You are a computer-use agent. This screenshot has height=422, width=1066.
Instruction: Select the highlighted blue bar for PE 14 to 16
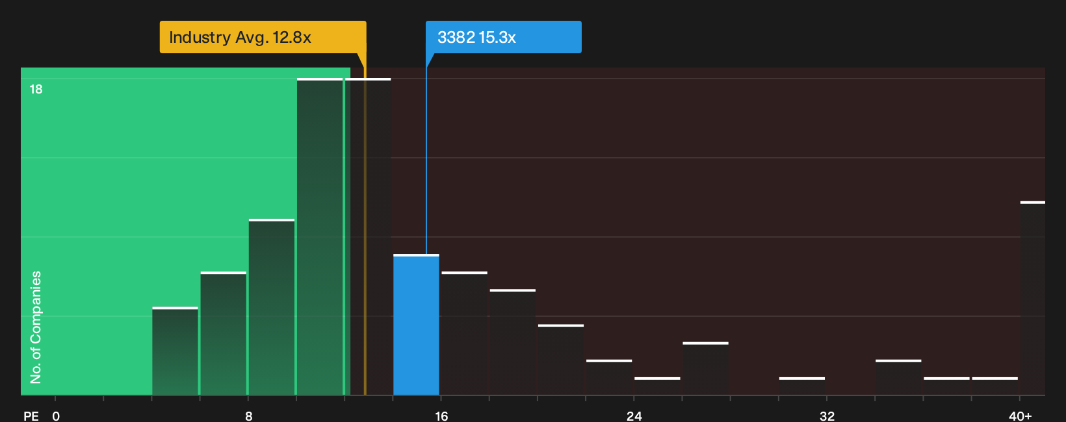[417, 325]
